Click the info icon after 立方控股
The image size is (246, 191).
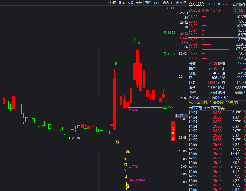pos(205,4)
